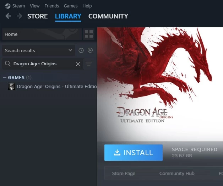This screenshot has height=186, width=223.
Task: Click the blue INSTALL button
Action: (x=134, y=153)
